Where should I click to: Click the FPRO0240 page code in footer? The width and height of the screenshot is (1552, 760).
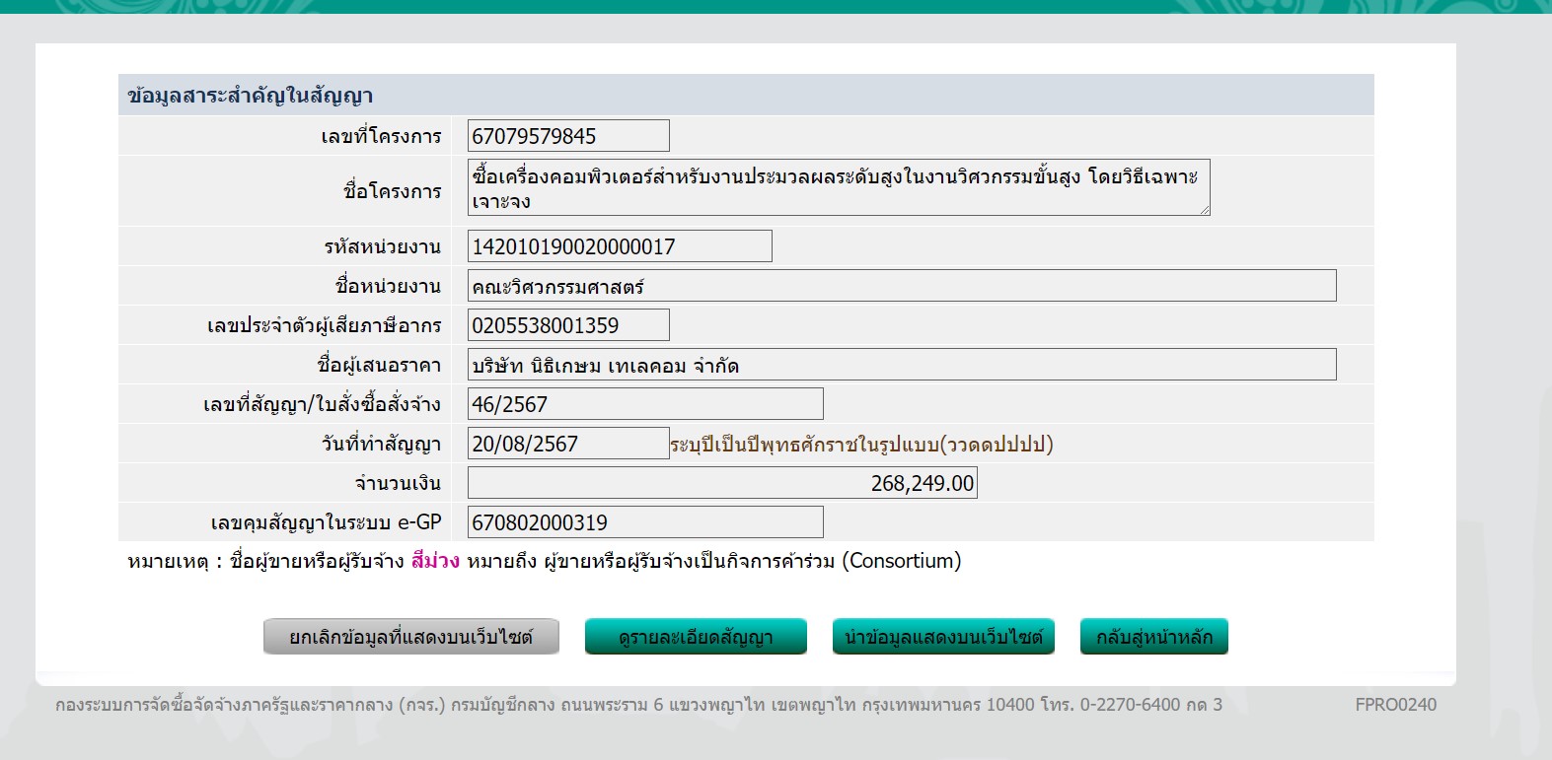point(1395,705)
